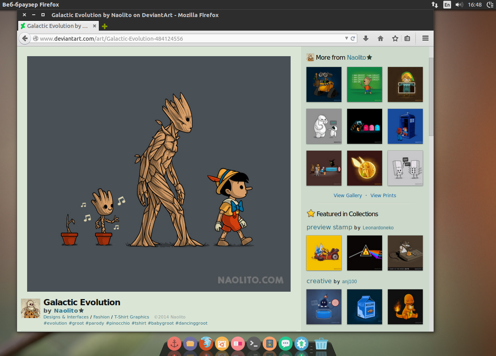The height and width of the screenshot is (356, 496).
Task: Click the Naolito avatar next to More from
Action: [310, 57]
